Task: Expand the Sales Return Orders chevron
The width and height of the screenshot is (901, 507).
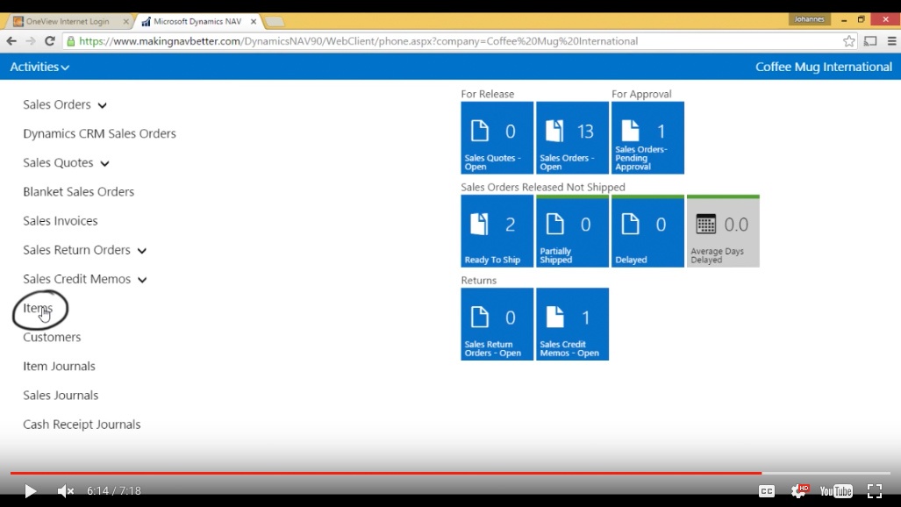Action: click(x=142, y=251)
